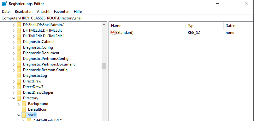This screenshot has height=121, width=254.
Task: Click the Registrierungs-Editor title bar icon
Action: [x=4, y=3]
